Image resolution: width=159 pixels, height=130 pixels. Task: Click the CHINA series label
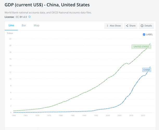point(147,70)
